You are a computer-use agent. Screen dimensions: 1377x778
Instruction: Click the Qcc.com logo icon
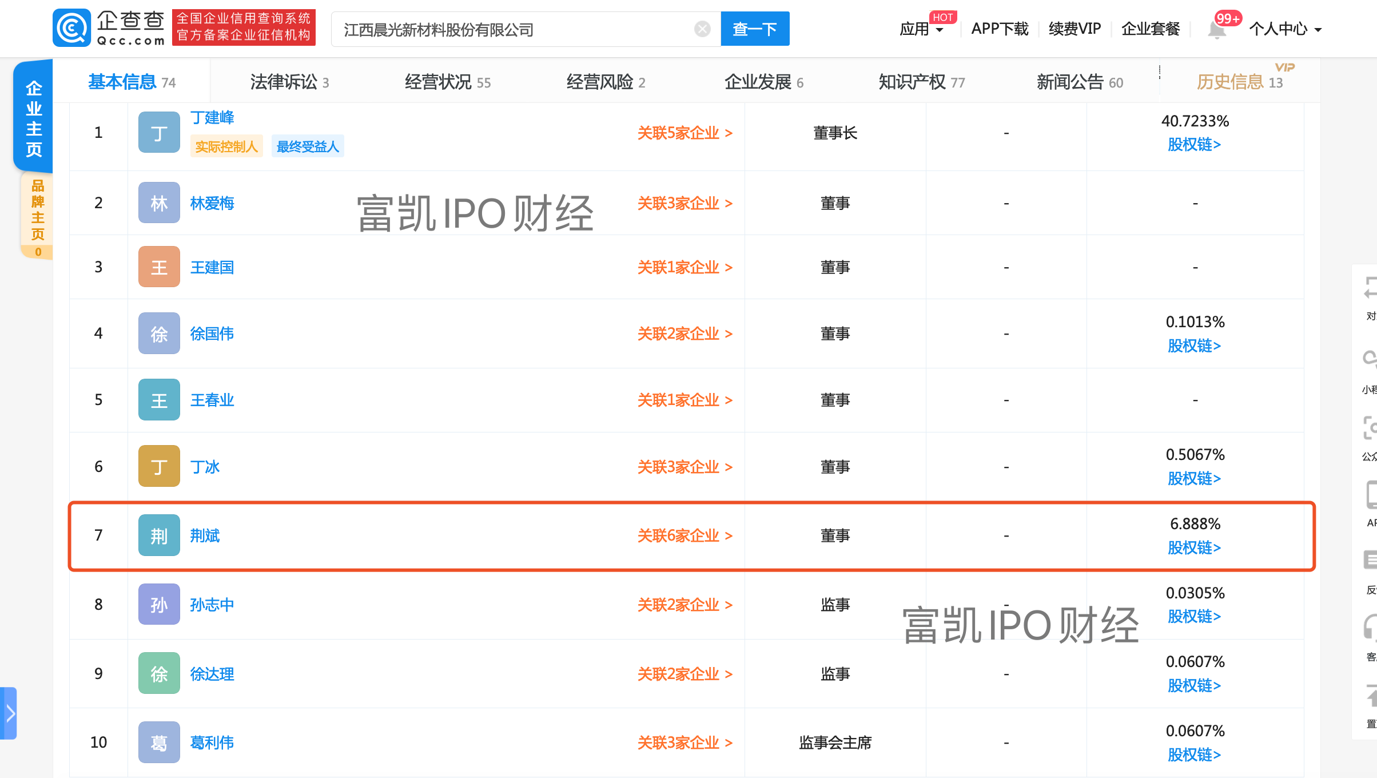[71, 28]
